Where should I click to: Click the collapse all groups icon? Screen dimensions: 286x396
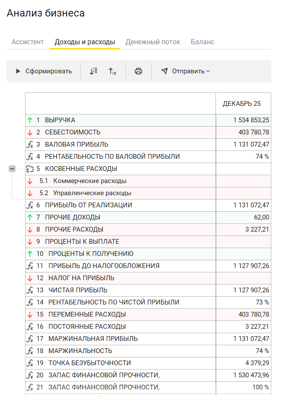point(112,71)
